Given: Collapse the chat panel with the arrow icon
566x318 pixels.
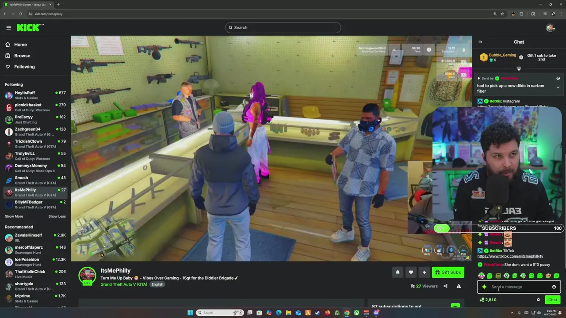Looking at the screenshot, I should 480,42.
